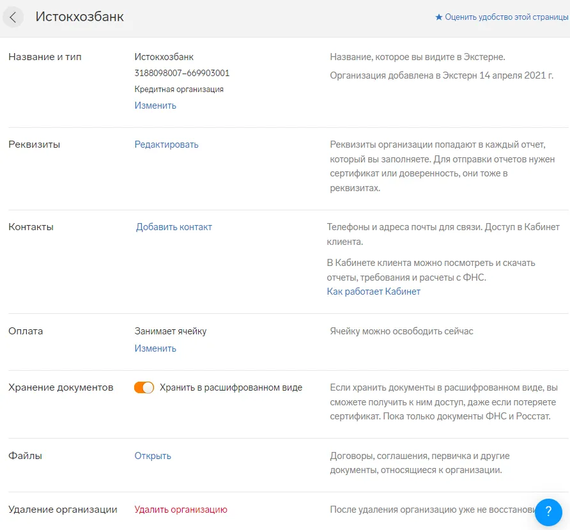Click the Хранение документов label
Image resolution: width=570 pixels, height=530 pixels.
[x=61, y=387]
